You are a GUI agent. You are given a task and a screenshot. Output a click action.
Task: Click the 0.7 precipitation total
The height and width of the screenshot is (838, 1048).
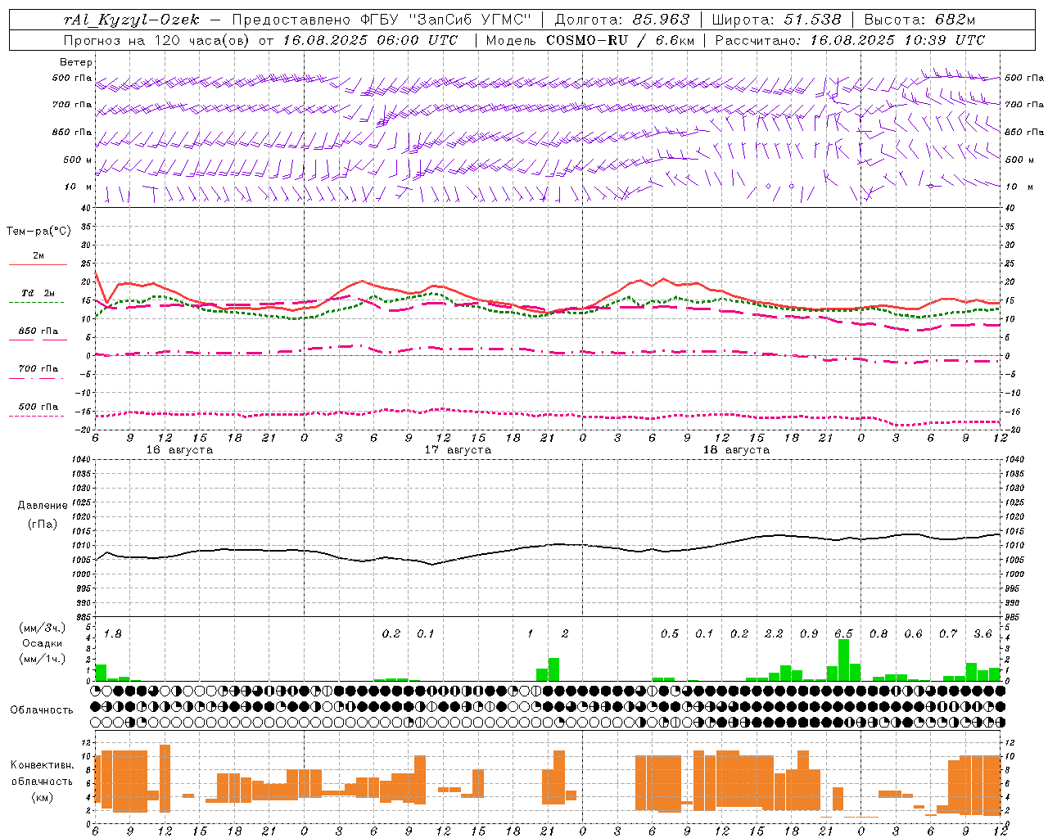[948, 634]
